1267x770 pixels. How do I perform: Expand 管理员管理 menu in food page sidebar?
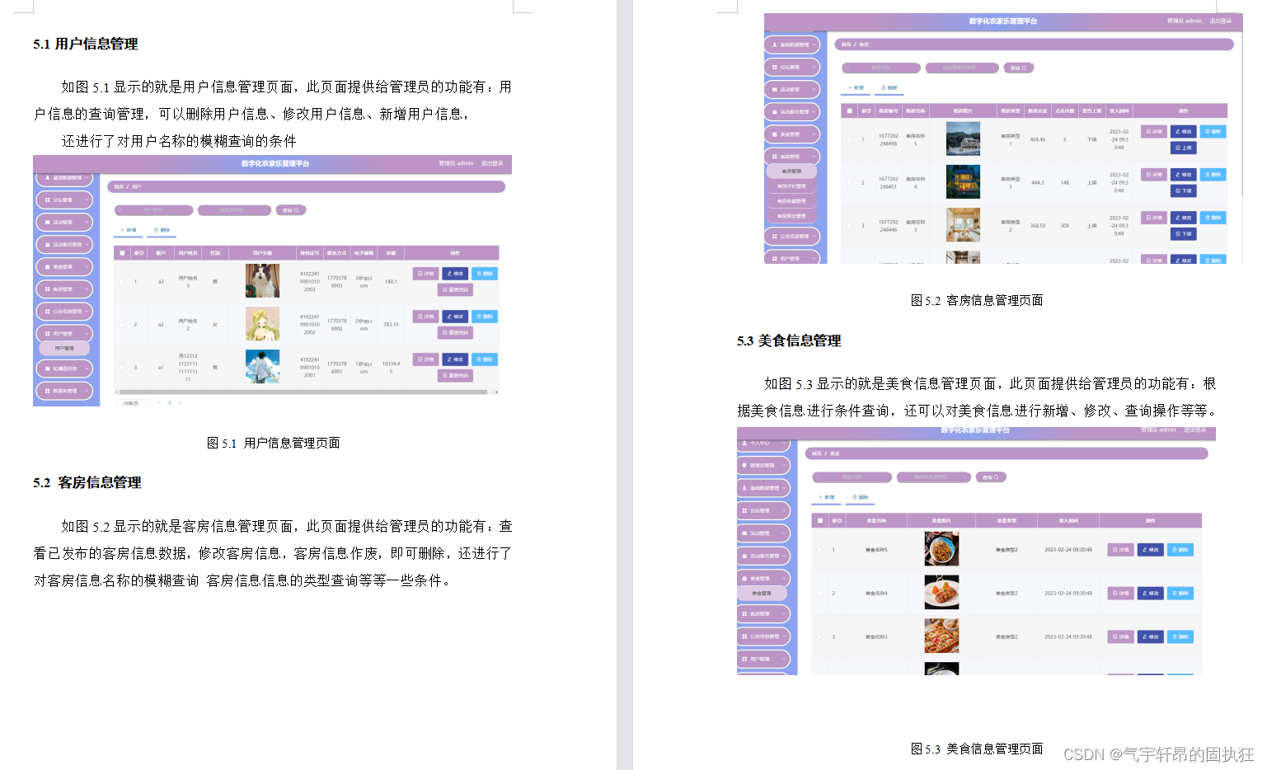(763, 466)
